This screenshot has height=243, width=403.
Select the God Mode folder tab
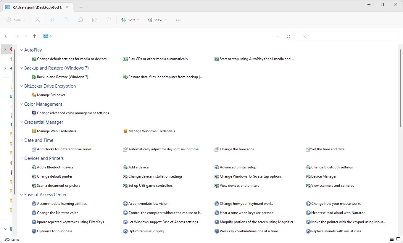(36, 7)
